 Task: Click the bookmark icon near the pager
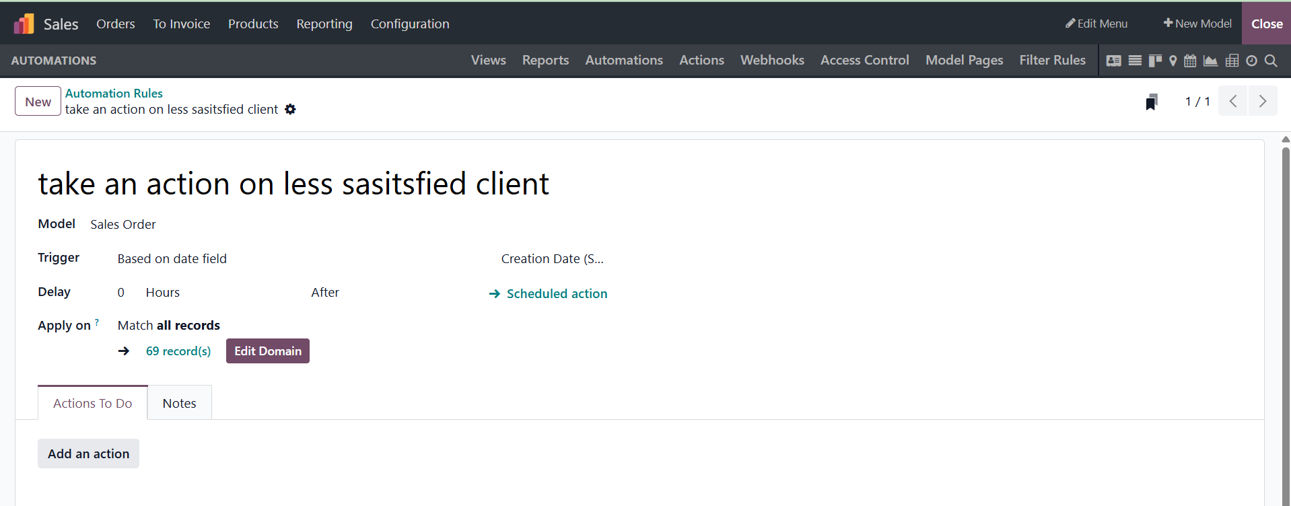click(x=1152, y=102)
